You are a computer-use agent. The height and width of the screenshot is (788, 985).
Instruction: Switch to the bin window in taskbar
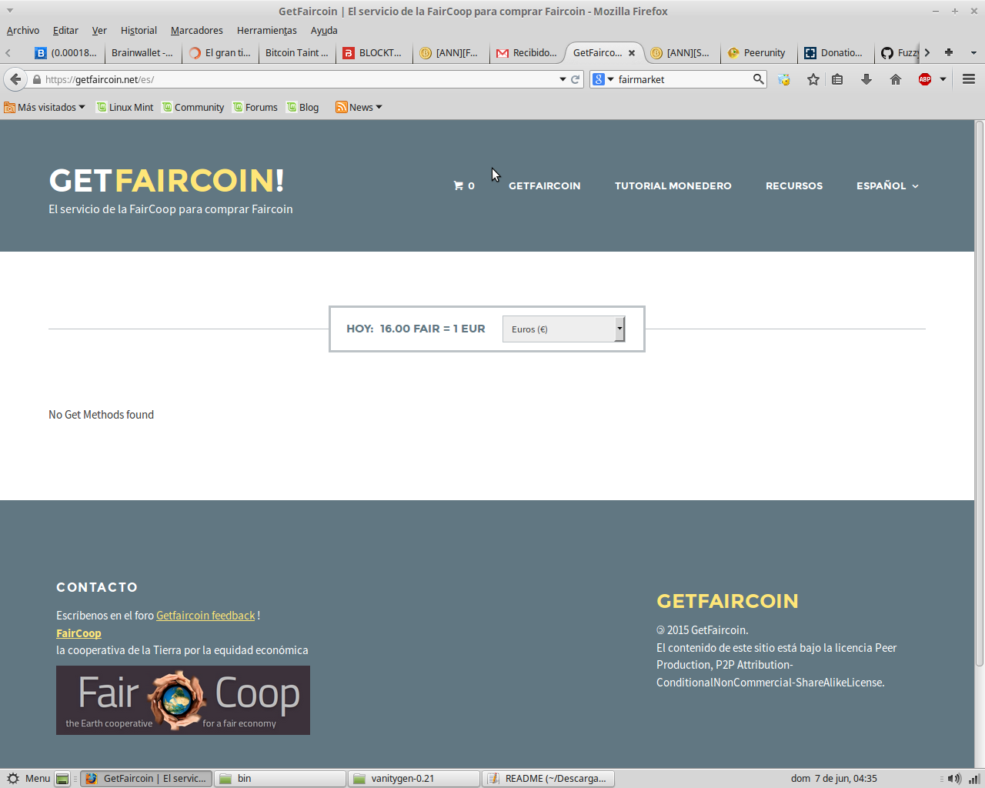click(280, 778)
